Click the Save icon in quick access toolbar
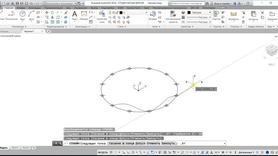278x156 pixels. pyautogui.click(x=17, y=3)
